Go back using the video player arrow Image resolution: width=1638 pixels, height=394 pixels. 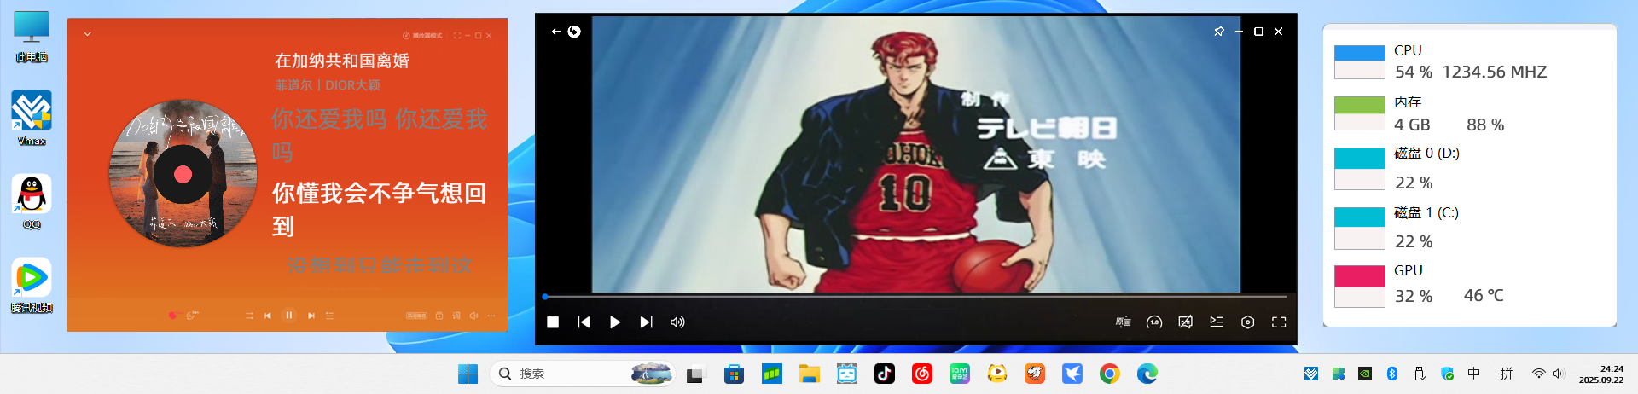point(556,32)
